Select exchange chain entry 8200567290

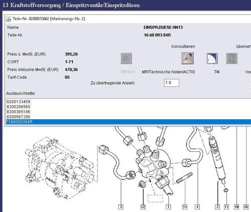click(129, 117)
